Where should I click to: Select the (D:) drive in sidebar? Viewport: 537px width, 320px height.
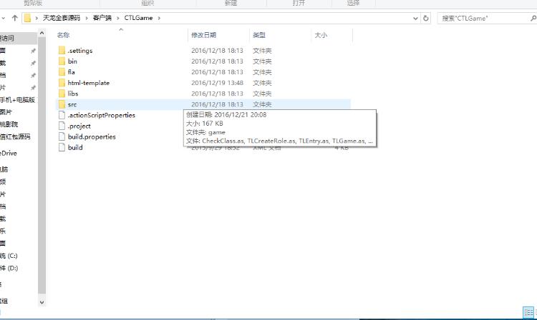click(x=9, y=268)
